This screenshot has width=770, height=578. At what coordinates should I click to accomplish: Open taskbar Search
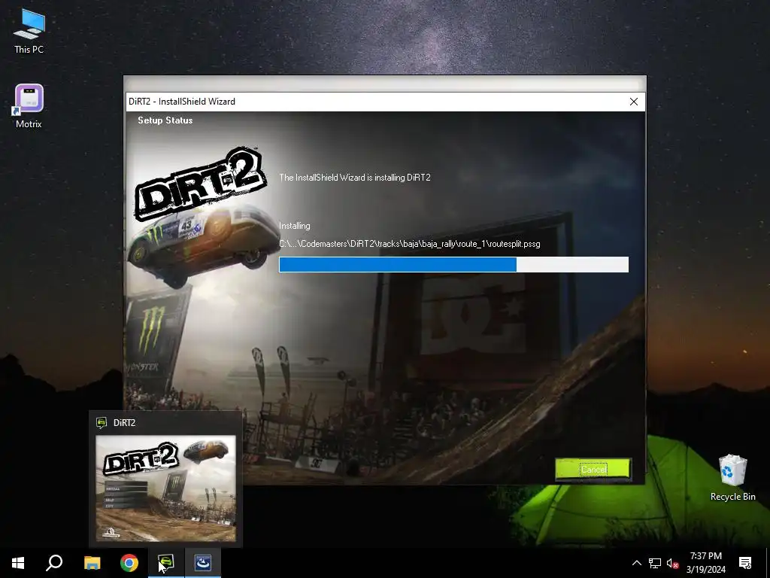tap(54, 563)
